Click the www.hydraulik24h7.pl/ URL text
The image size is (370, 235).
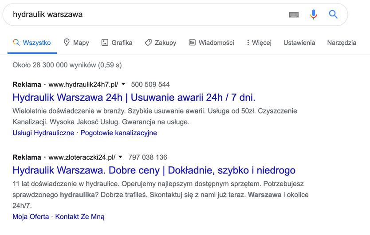click(x=83, y=85)
